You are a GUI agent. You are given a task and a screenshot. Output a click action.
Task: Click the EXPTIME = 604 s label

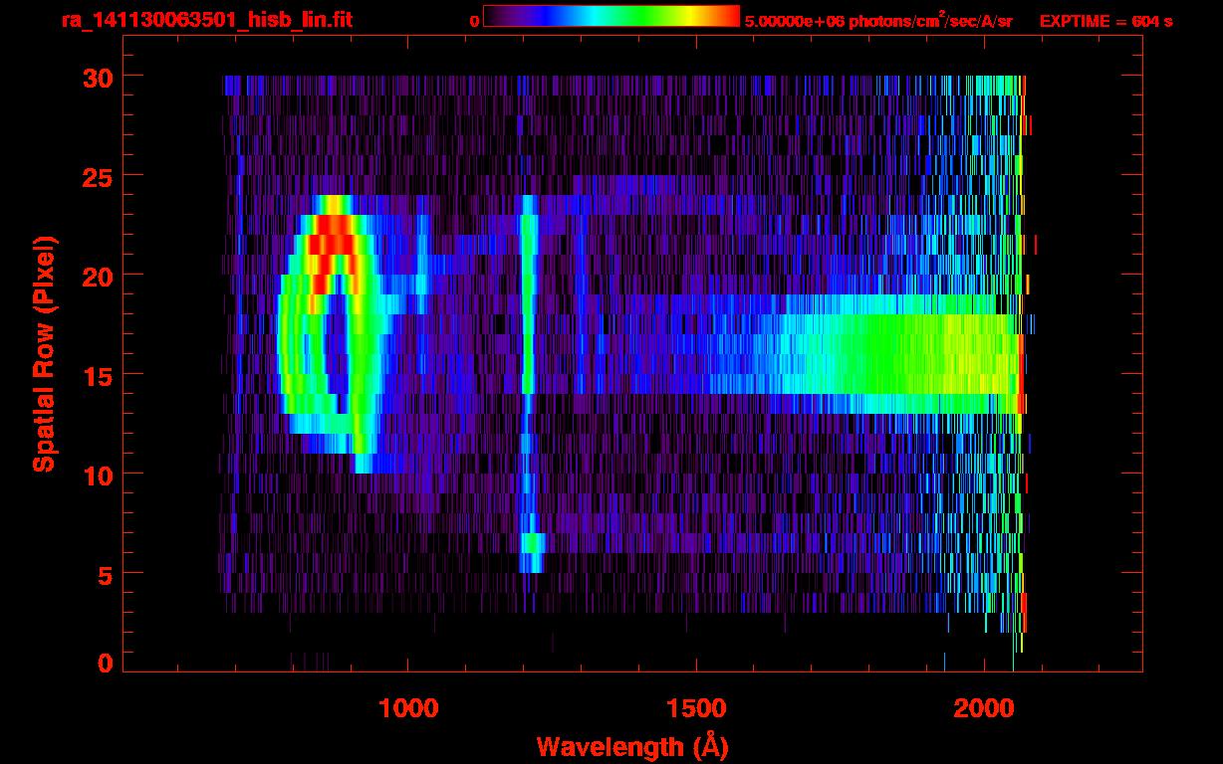coord(1105,21)
